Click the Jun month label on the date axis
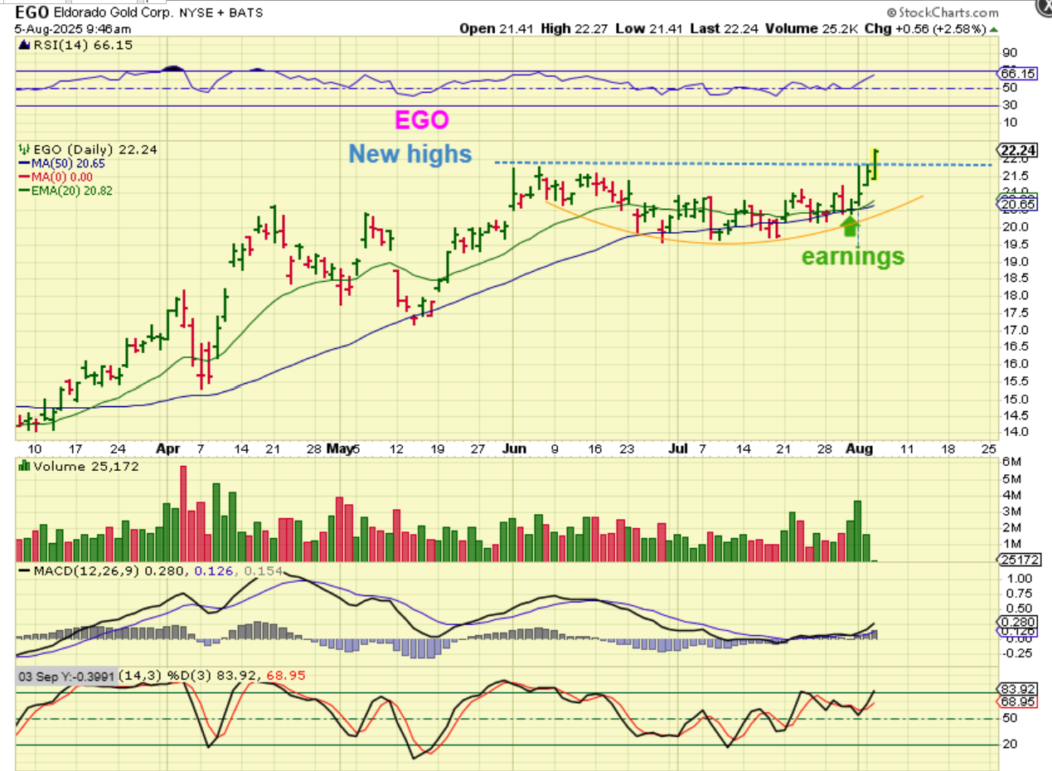 click(x=515, y=448)
